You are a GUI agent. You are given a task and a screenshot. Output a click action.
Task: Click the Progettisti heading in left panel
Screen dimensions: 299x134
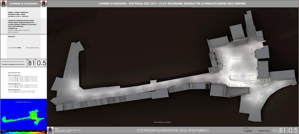coord(12,36)
